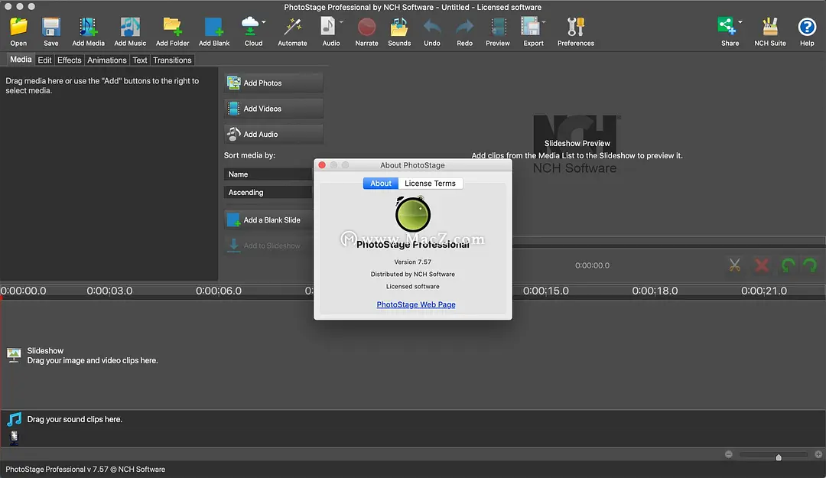Screen dimensions: 826x478
Task: Click the Cloud toolbar icon
Action: tap(250, 26)
